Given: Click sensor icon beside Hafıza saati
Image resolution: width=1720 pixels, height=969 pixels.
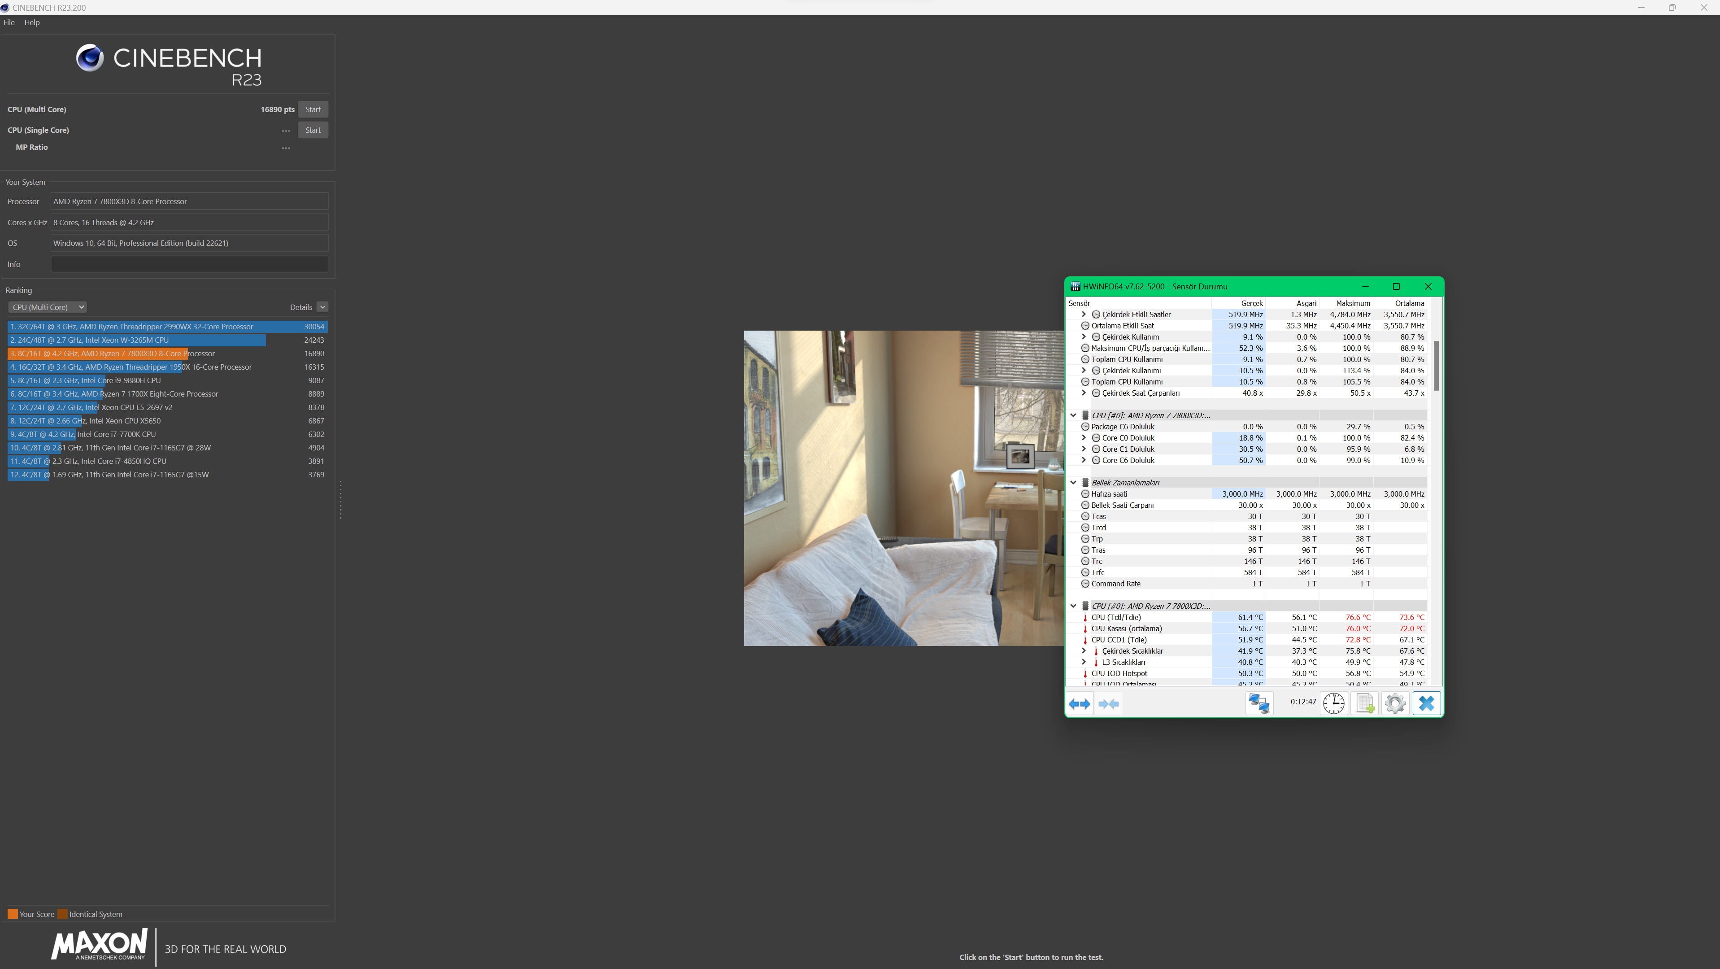Looking at the screenshot, I should click(1085, 494).
